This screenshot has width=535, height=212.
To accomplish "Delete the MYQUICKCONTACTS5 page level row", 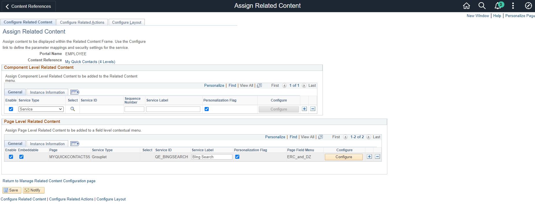I will click(x=377, y=157).
